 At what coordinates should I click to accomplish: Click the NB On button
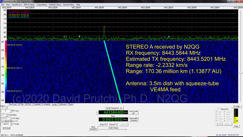point(219,124)
